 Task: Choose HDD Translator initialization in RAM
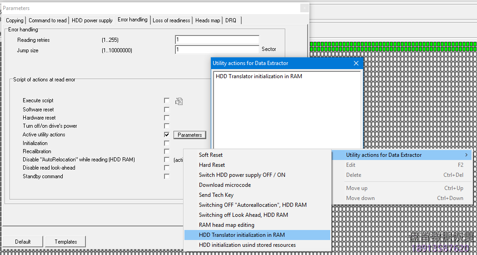click(242, 235)
